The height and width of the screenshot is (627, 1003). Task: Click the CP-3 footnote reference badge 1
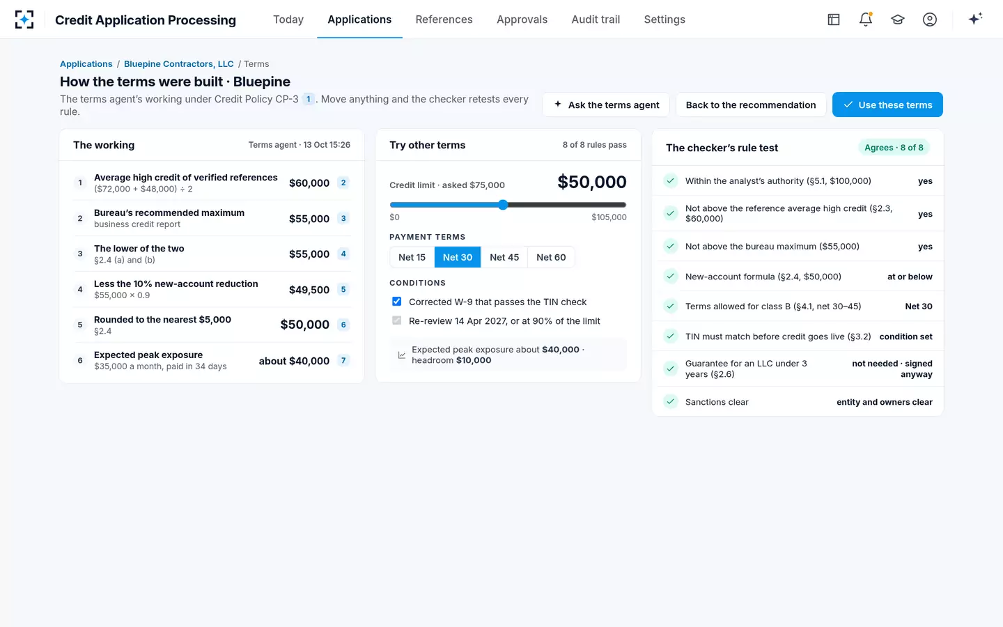[x=309, y=99]
